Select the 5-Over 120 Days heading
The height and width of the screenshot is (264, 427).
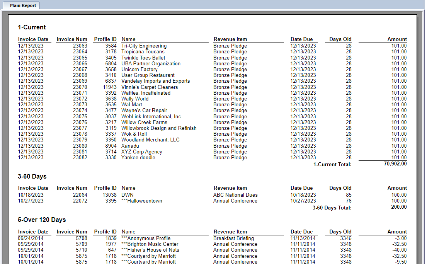42,220
